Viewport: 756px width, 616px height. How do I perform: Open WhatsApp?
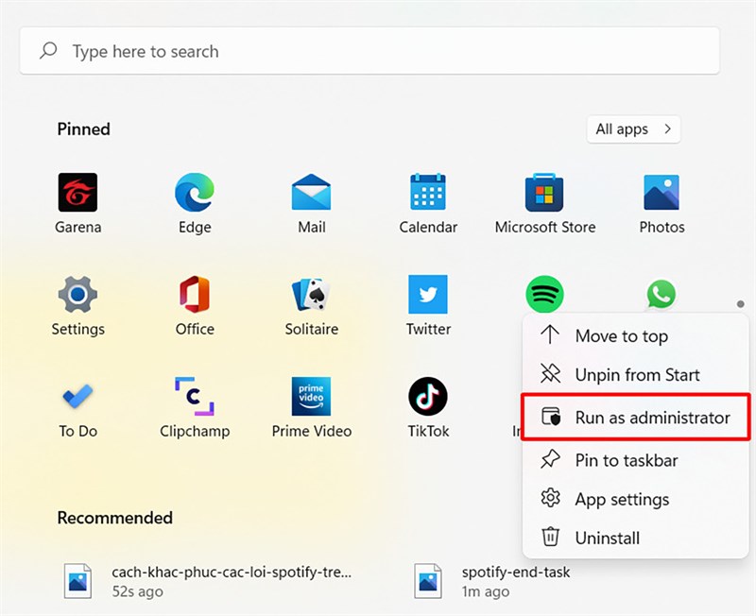coord(661,294)
